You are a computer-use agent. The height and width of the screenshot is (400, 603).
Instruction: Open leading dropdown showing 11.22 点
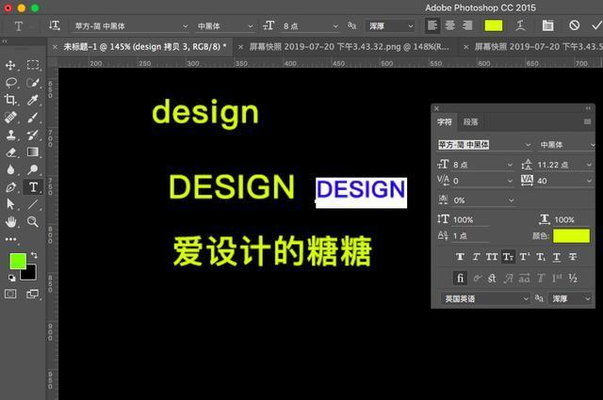pyautogui.click(x=589, y=165)
